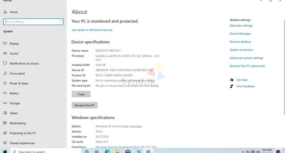This screenshot has height=153, width=285.
Task: Open Device Manager link
Action: (240, 34)
